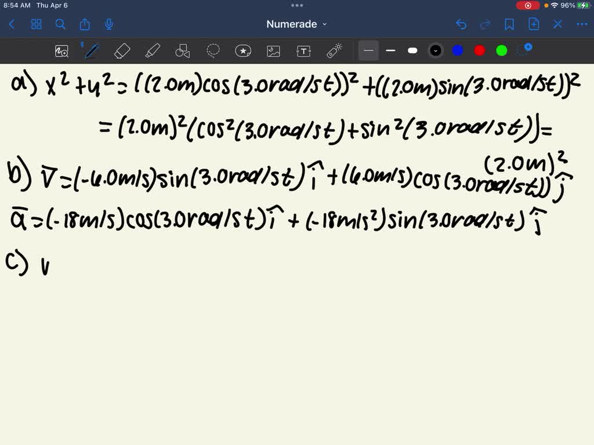
Task: Open the page overview grid
Action: (x=36, y=24)
